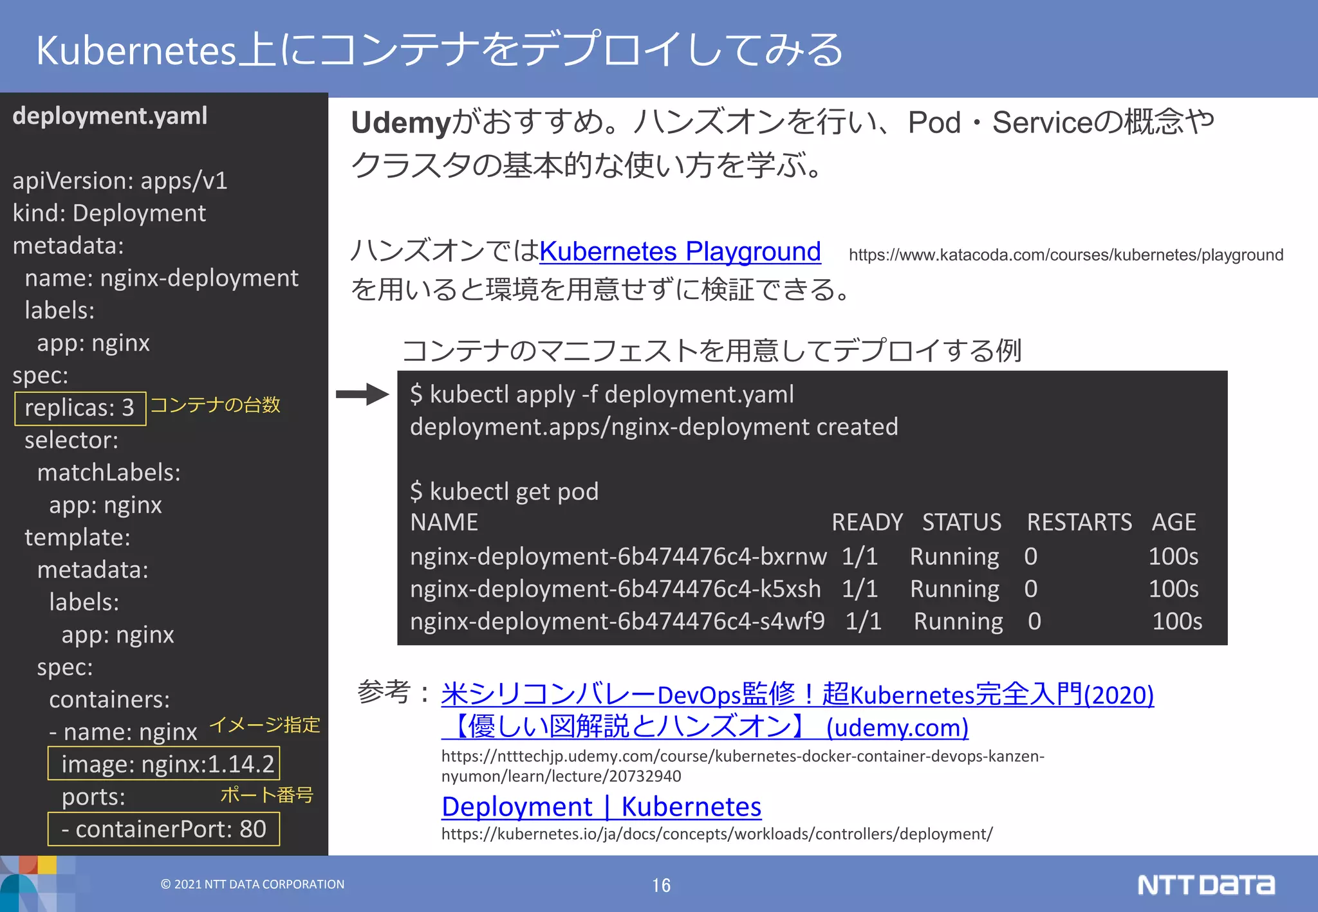The width and height of the screenshot is (1318, 912).
Task: Click the kubernetes.io deployment docs URL
Action: click(717, 834)
